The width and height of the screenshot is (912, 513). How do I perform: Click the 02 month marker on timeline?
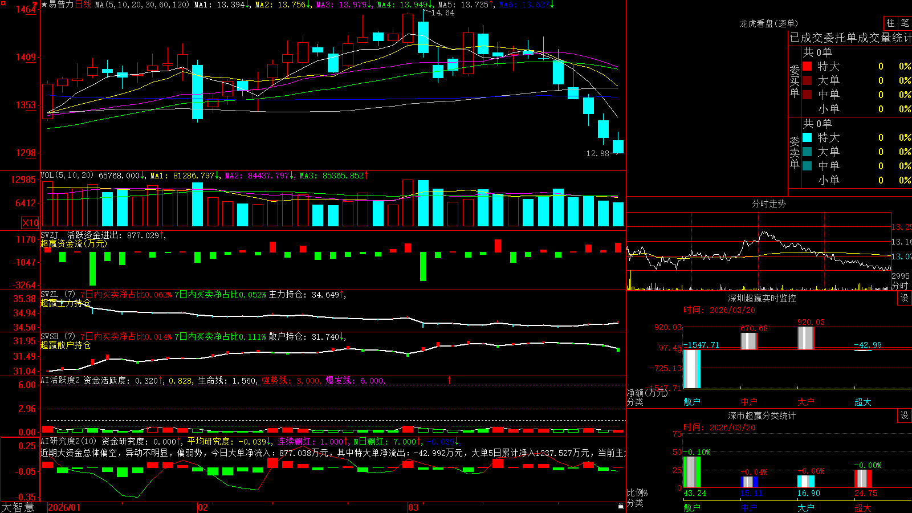[x=203, y=507]
